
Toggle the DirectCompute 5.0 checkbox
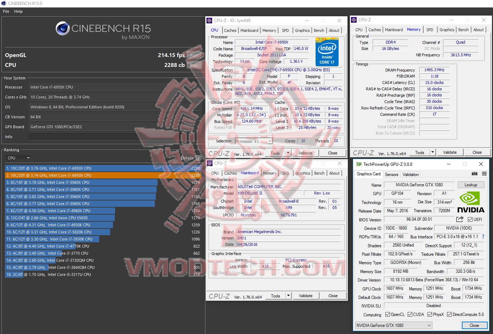click(x=449, y=315)
